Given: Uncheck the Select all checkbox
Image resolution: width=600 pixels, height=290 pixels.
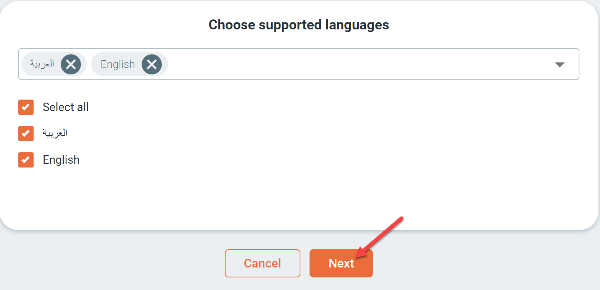Looking at the screenshot, I should 26,107.
